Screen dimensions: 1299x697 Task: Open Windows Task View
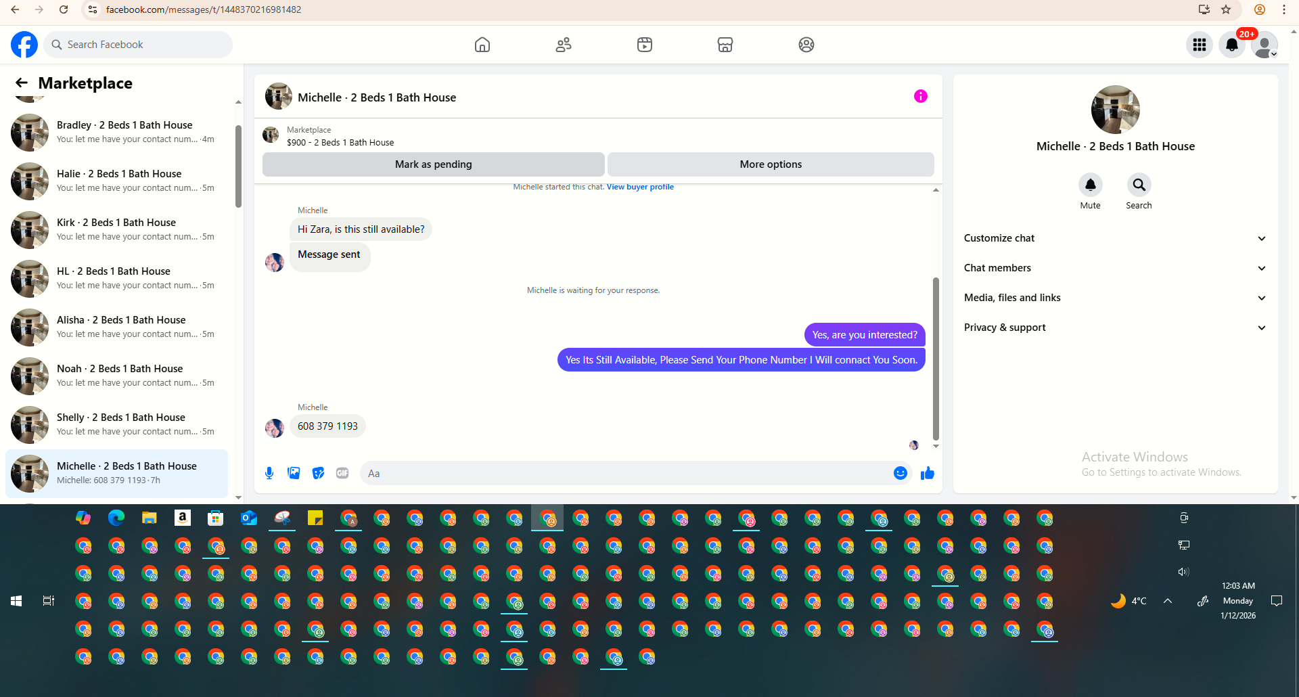[49, 601]
